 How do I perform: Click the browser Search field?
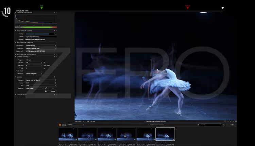pyautogui.click(x=211, y=125)
